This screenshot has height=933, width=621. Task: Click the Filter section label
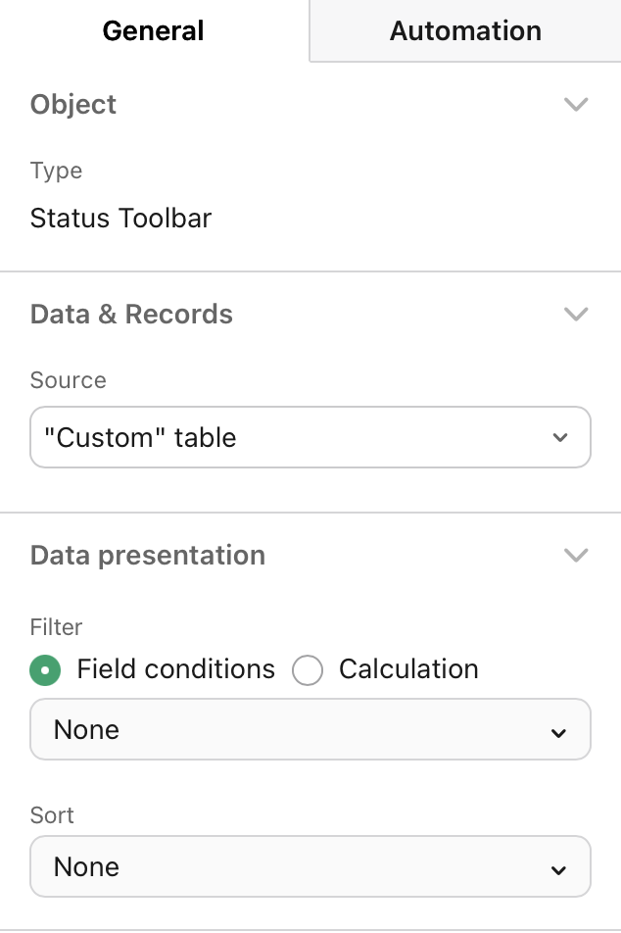(x=56, y=627)
